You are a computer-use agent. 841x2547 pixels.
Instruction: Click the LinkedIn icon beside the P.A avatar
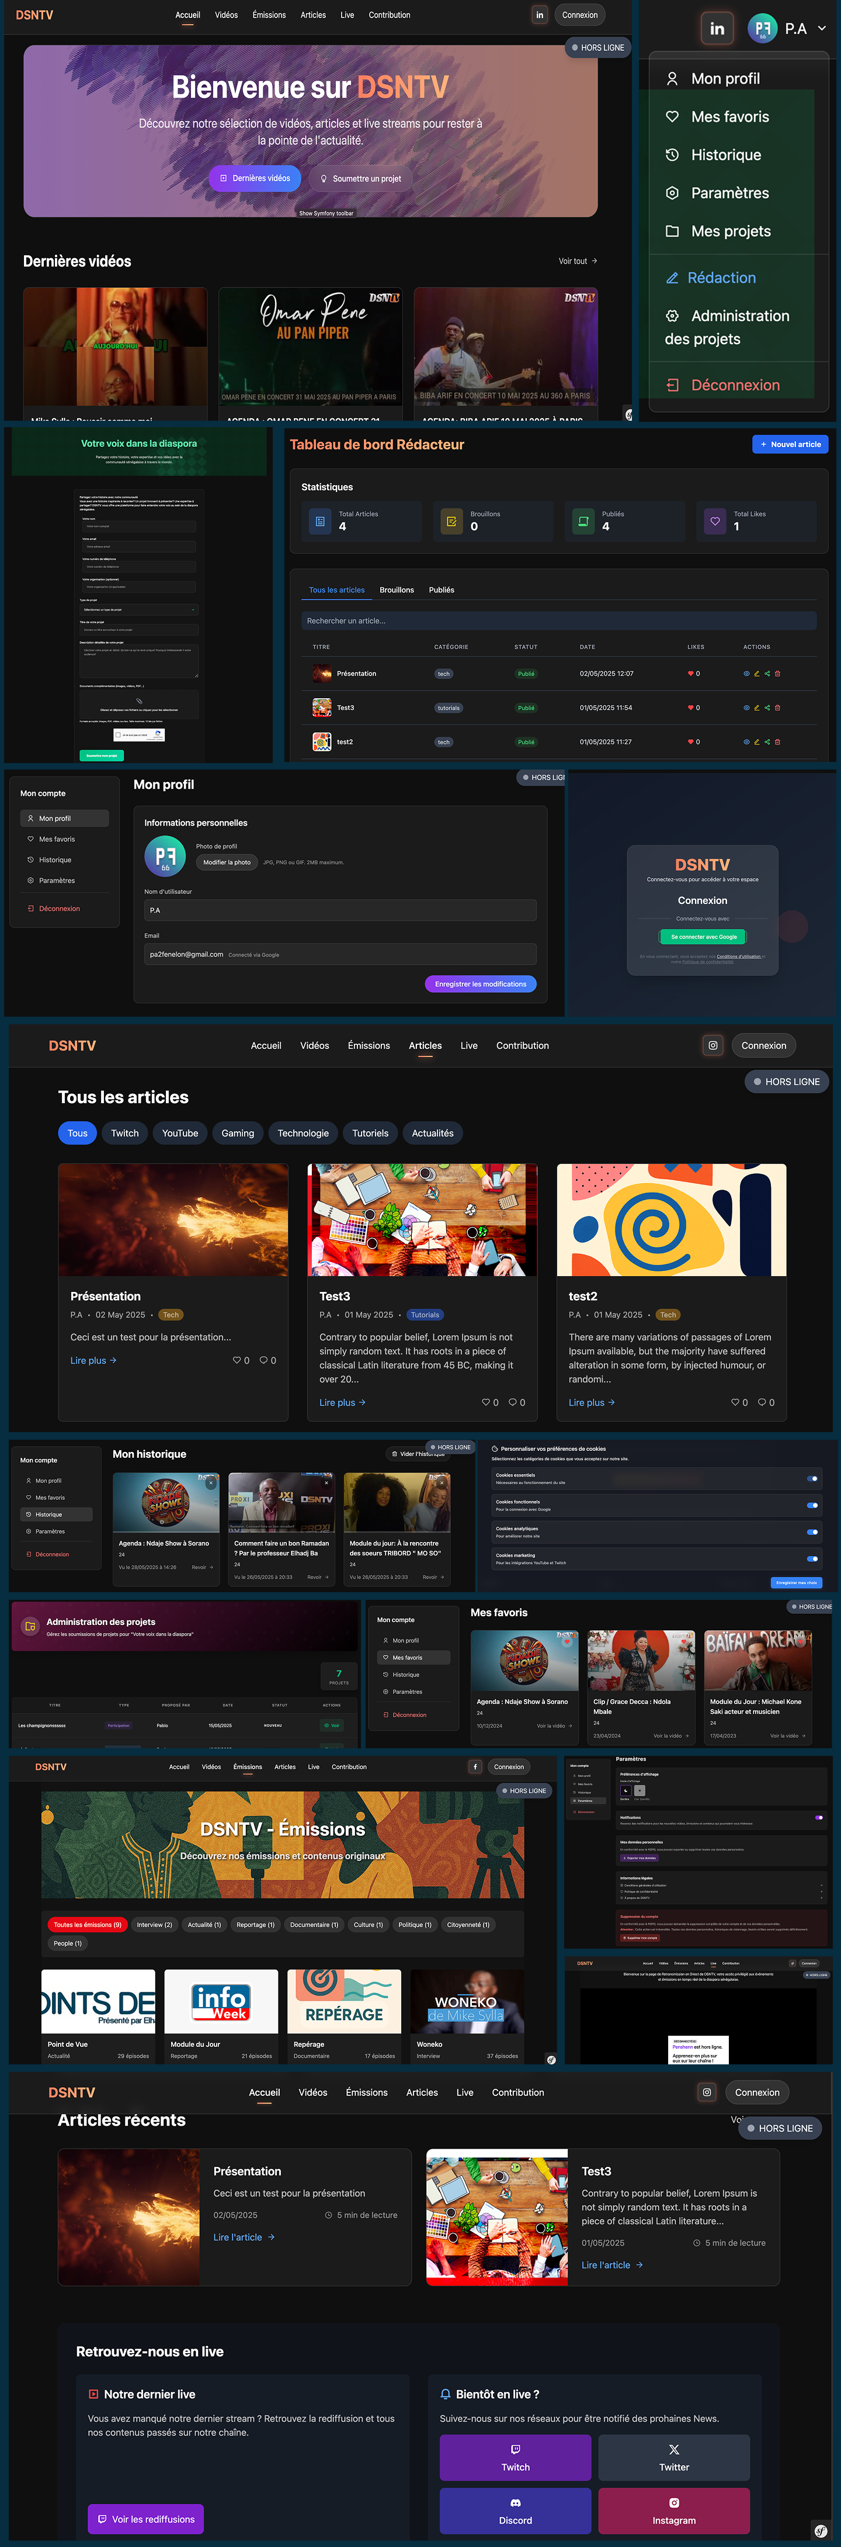pyautogui.click(x=717, y=29)
